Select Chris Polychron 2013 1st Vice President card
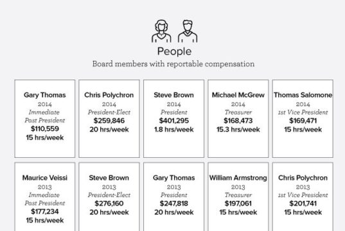 (x=303, y=197)
